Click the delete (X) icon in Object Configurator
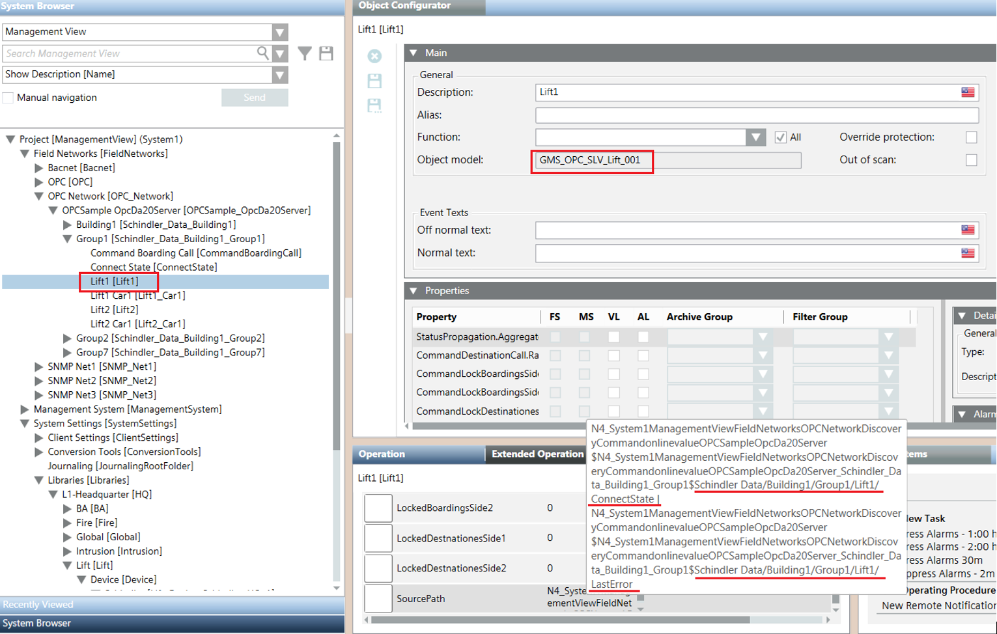 click(374, 57)
